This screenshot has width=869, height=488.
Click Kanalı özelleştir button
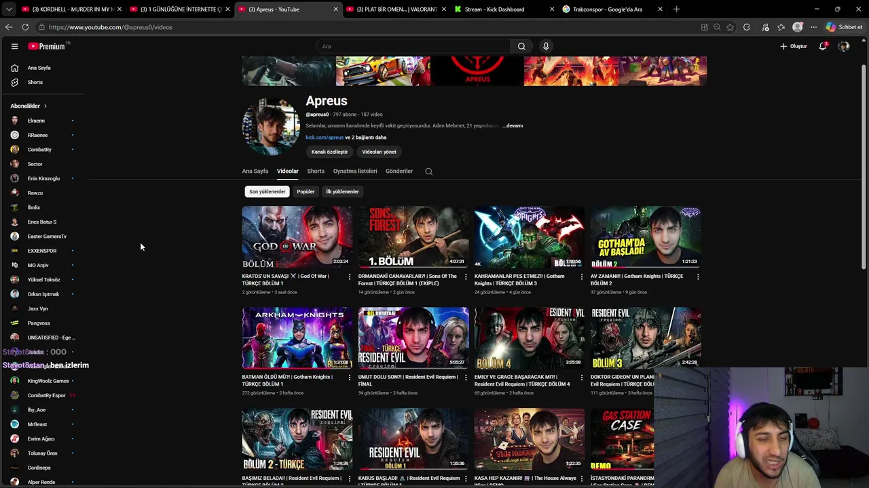click(x=329, y=152)
